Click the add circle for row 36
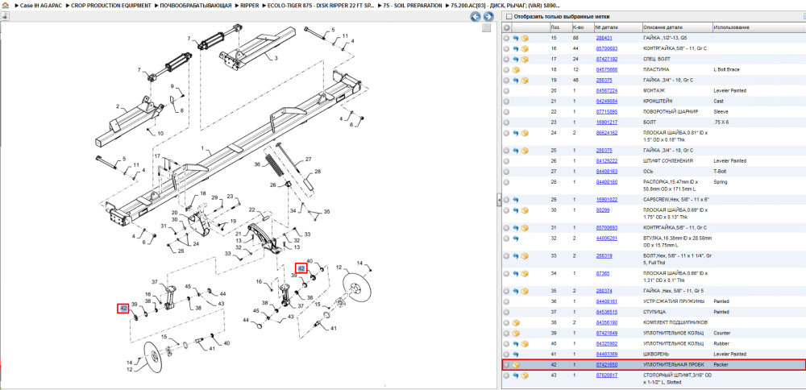This screenshot has height=390, width=806. coord(507,301)
